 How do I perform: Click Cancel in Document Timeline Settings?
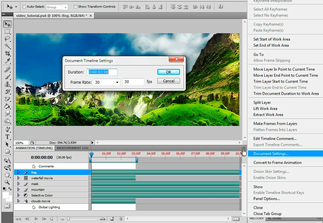tap(169, 81)
